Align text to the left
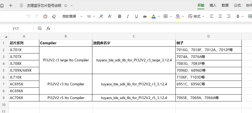This screenshot has width=252, height=113. (212, 16)
